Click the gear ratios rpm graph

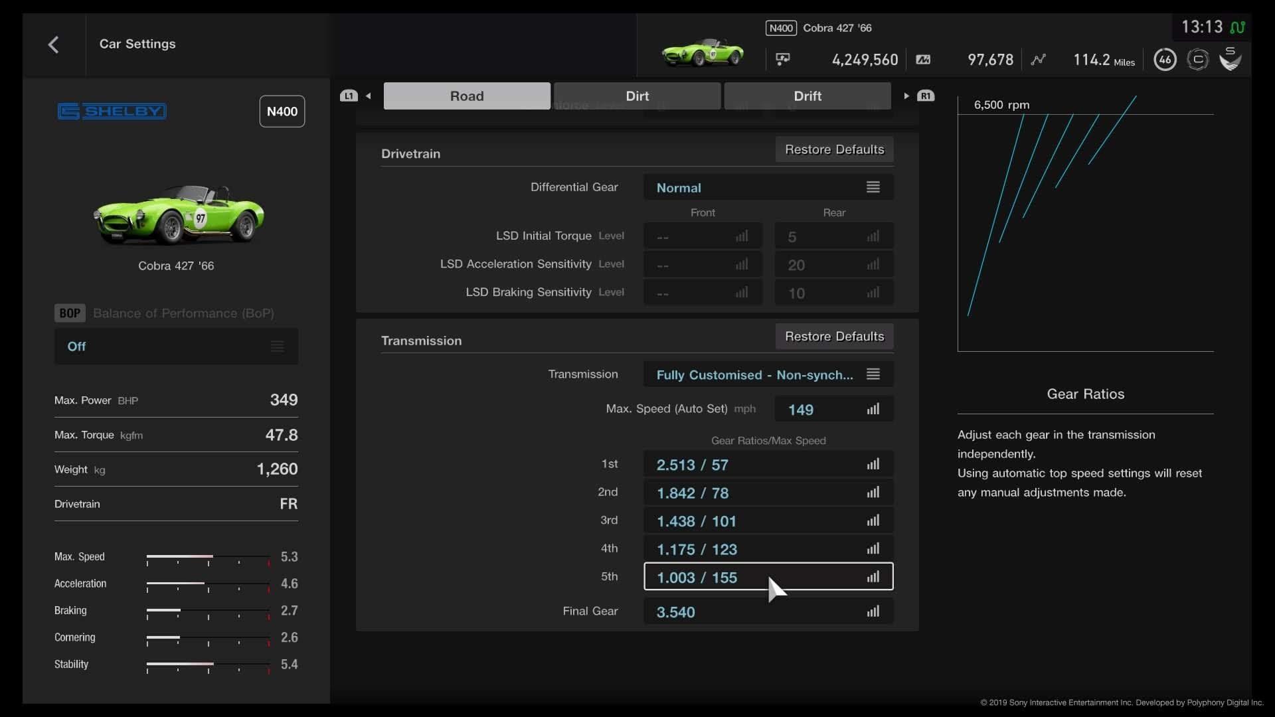pyautogui.click(x=1085, y=224)
